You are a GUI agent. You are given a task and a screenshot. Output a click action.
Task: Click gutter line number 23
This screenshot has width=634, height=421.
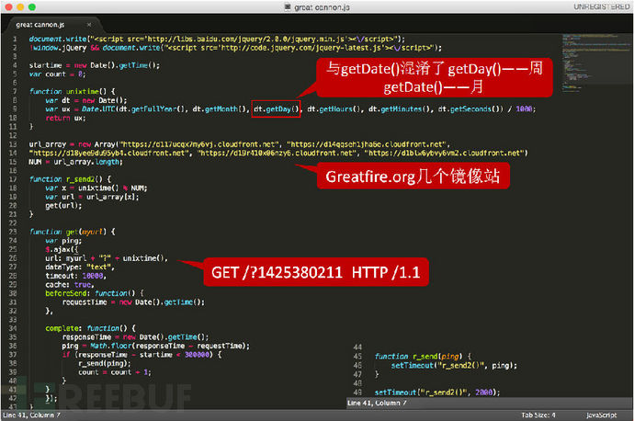(13, 232)
